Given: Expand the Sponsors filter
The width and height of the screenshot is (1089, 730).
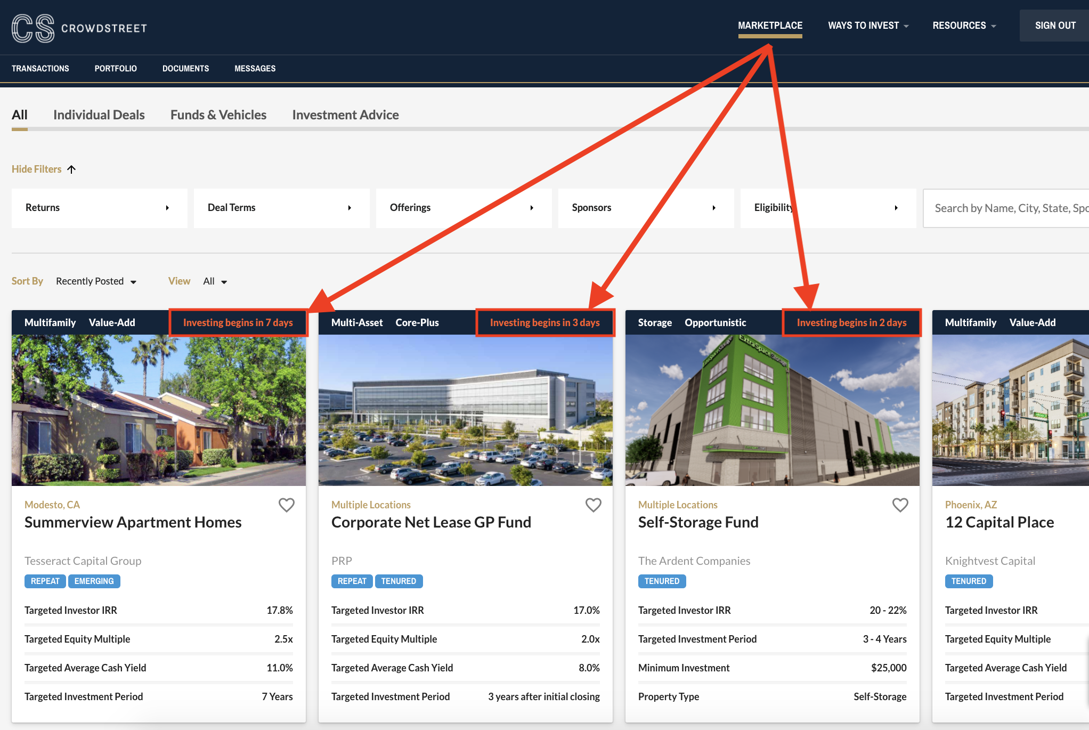Looking at the screenshot, I should 646,208.
